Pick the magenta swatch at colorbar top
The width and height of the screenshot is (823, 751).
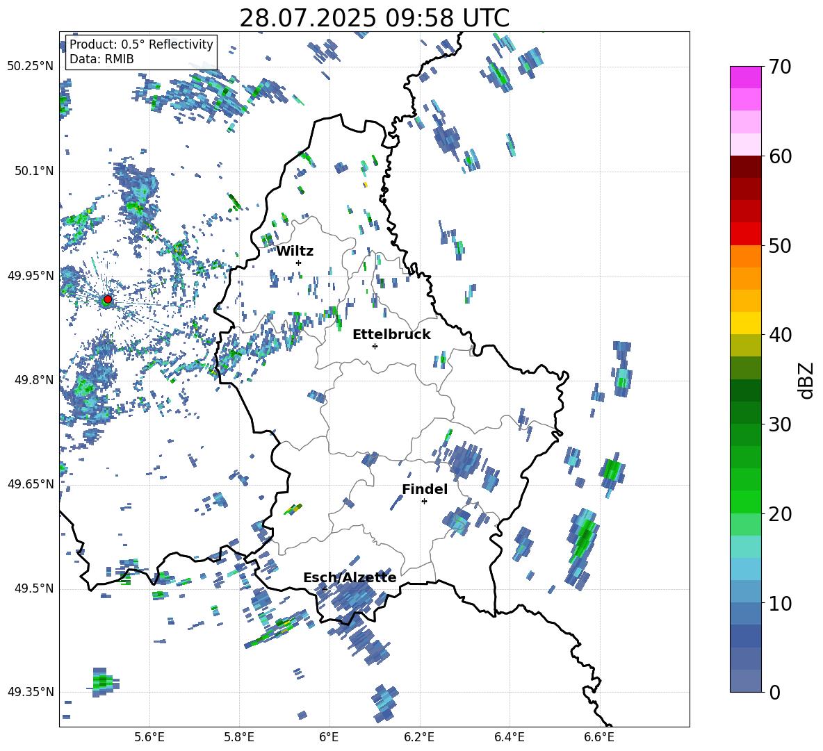click(745, 77)
